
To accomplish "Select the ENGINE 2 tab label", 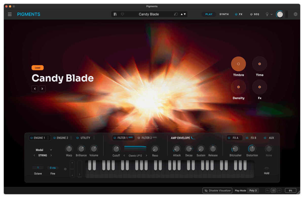I will click(x=62, y=138).
